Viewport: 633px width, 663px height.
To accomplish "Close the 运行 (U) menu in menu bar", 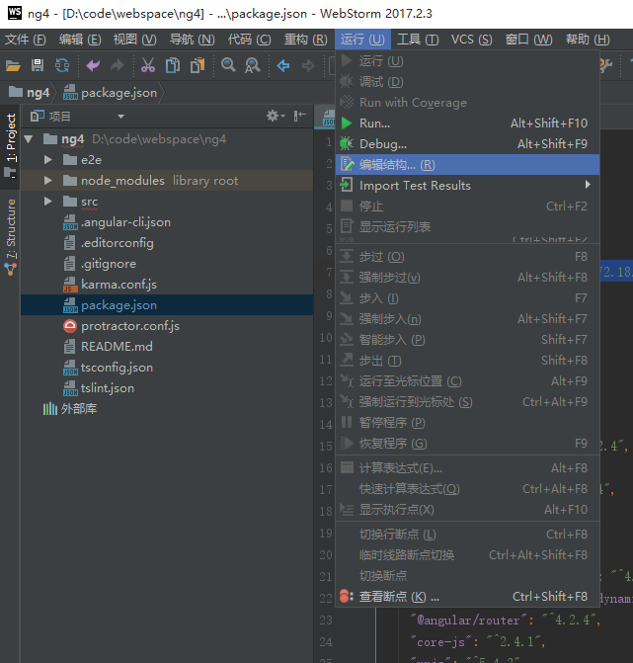I will (x=362, y=40).
